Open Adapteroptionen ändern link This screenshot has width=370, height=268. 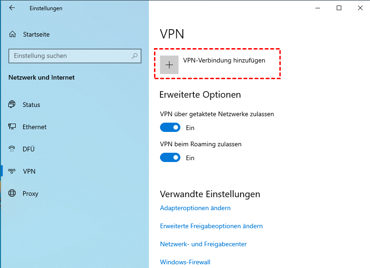pos(195,208)
